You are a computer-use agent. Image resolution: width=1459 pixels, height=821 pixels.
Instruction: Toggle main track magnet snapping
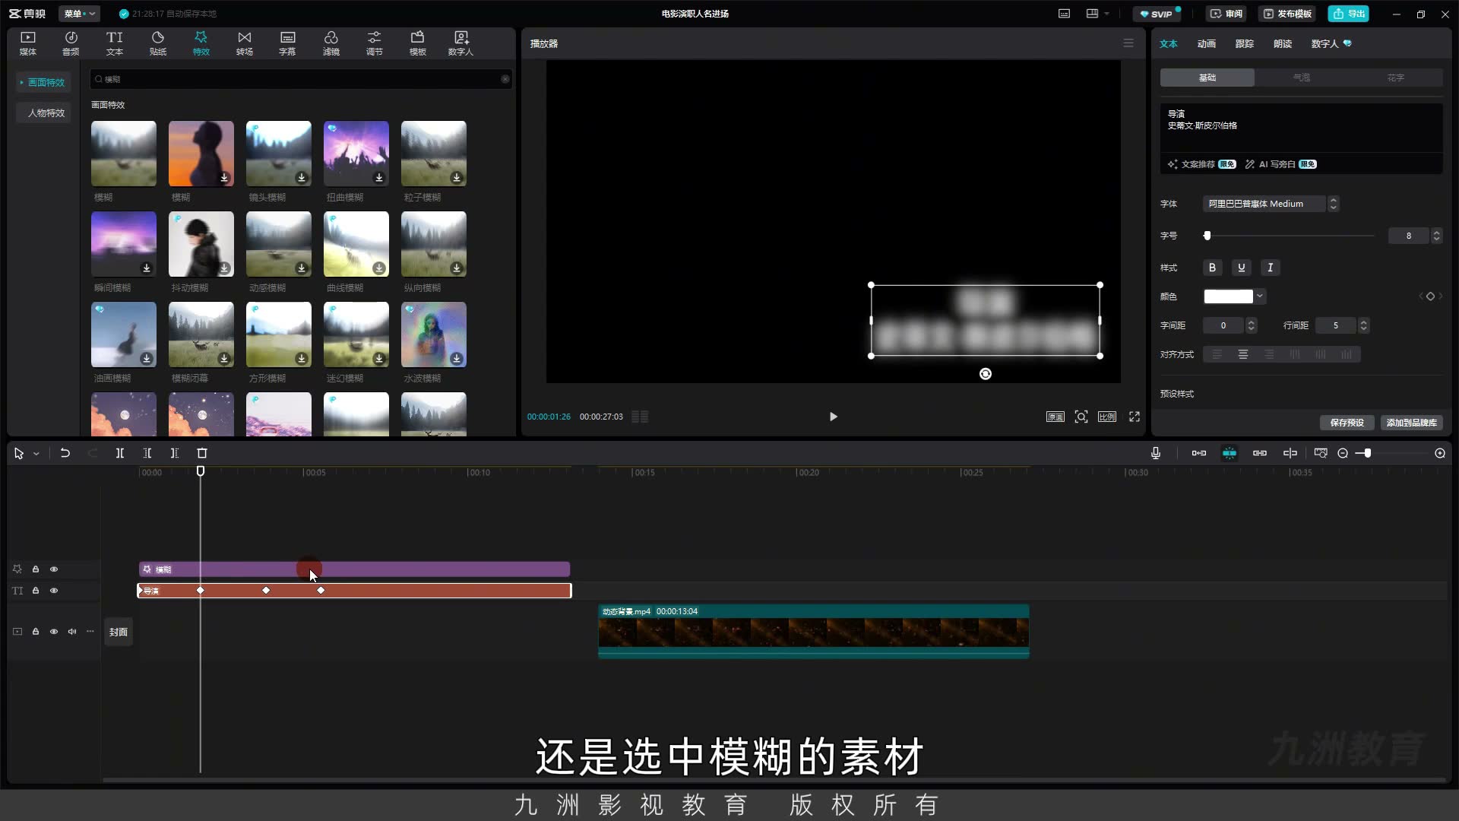pyautogui.click(x=1199, y=453)
